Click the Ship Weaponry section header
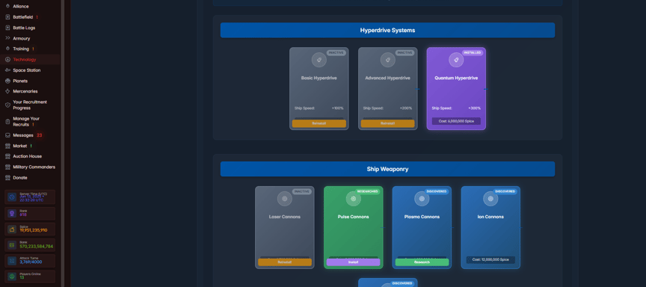The height and width of the screenshot is (287, 646). click(388, 169)
